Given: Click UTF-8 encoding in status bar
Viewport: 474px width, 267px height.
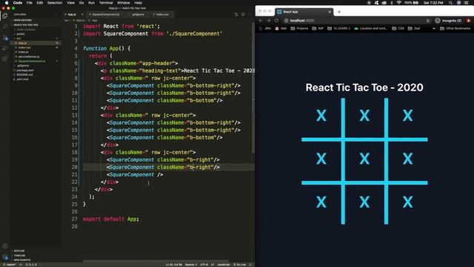Looking at the screenshot, I should tap(204, 265).
